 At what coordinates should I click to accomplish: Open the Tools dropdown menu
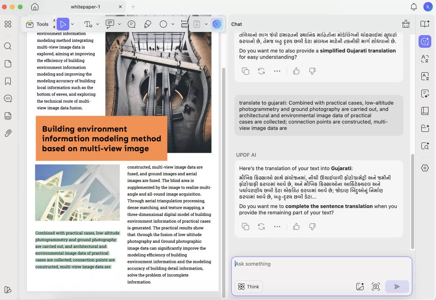[38, 24]
